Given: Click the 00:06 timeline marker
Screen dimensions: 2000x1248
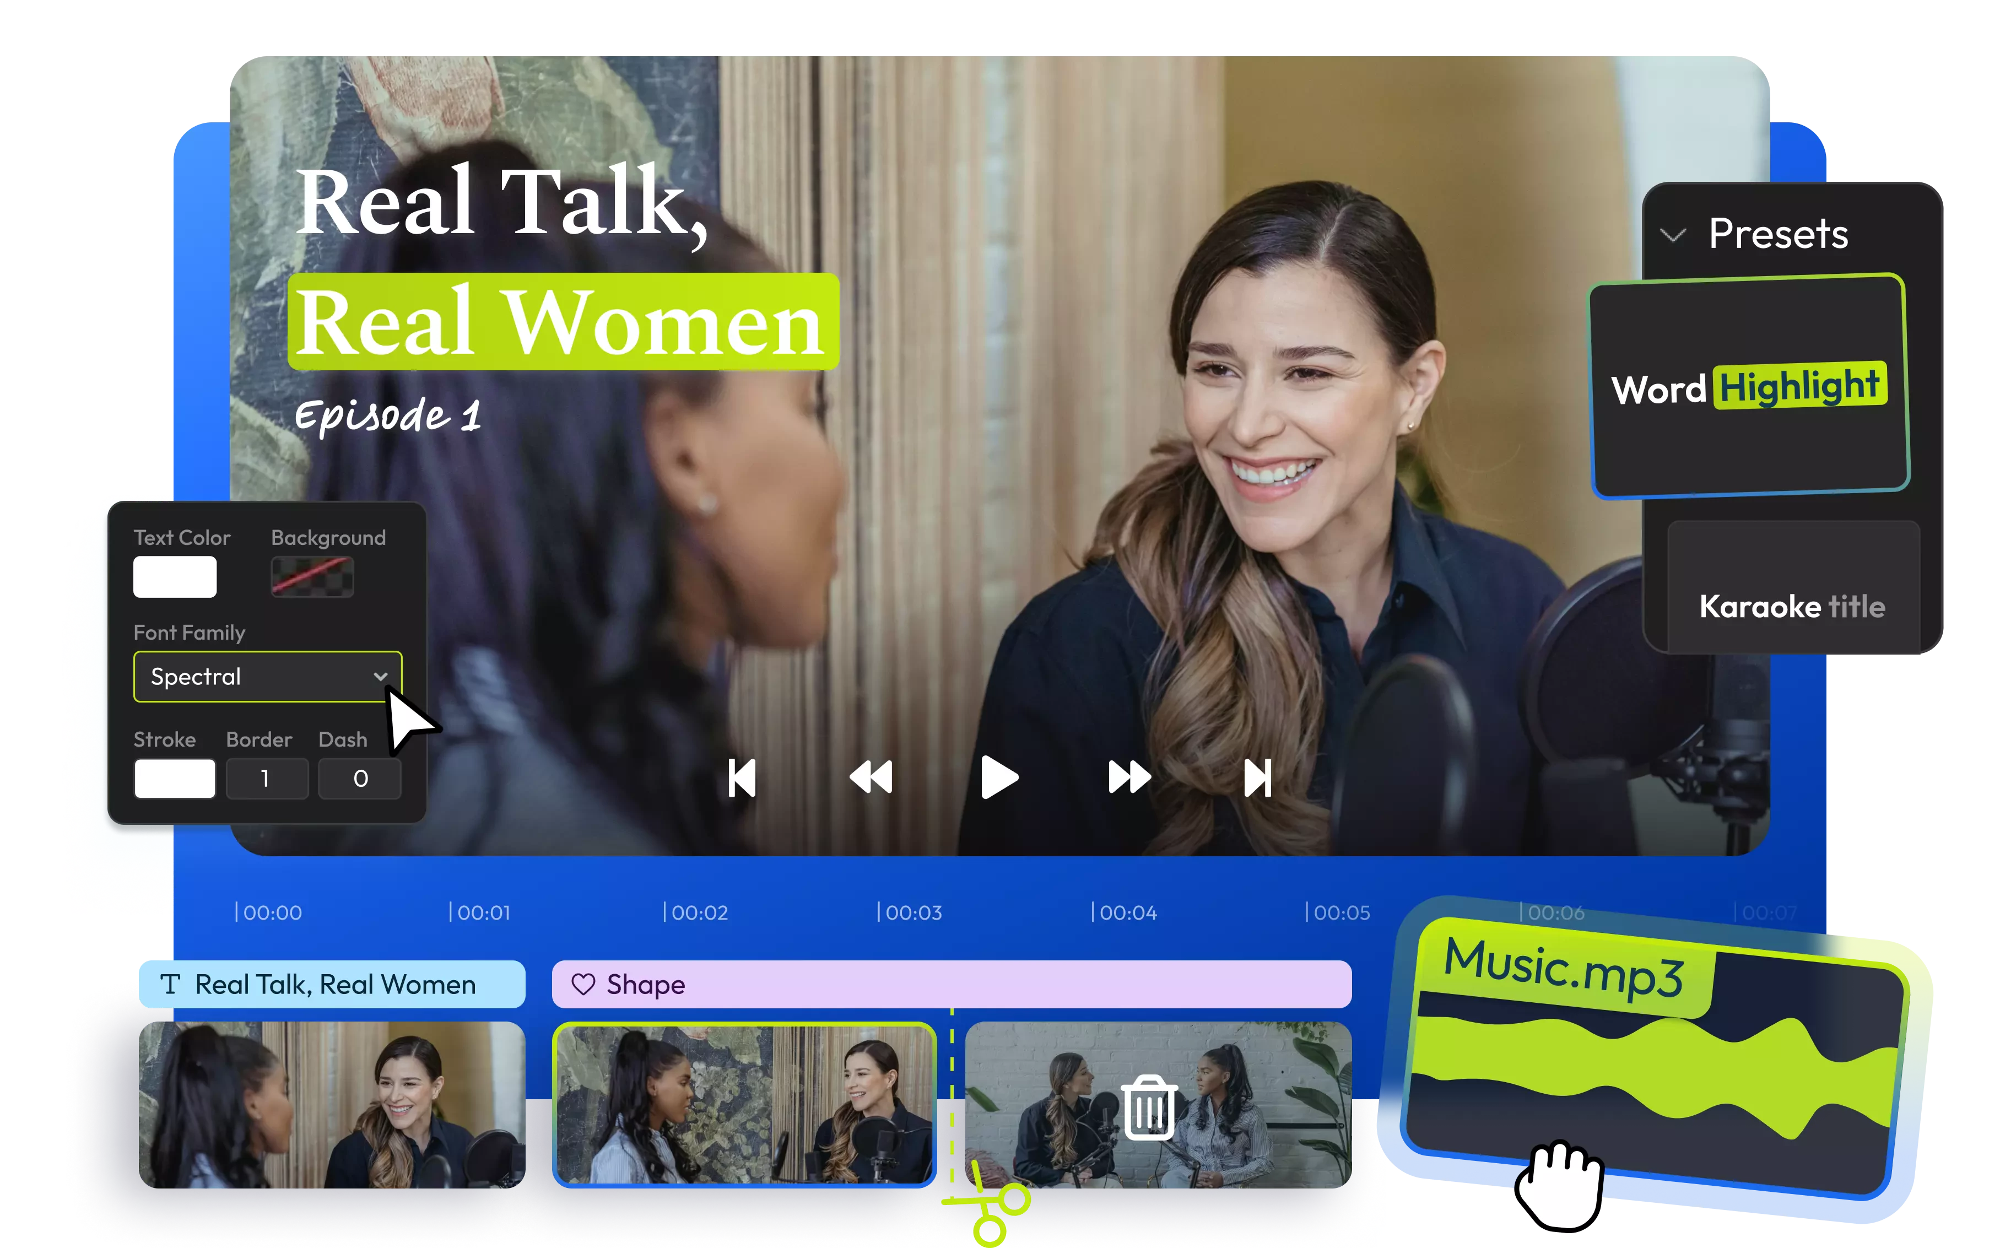Looking at the screenshot, I should (1552, 912).
